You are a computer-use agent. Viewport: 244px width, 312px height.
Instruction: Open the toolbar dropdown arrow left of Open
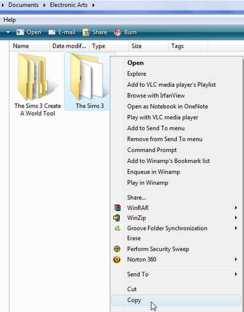pyautogui.click(x=8, y=32)
